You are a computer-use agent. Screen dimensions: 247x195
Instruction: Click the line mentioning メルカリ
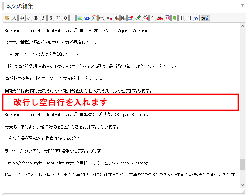pos(54,42)
